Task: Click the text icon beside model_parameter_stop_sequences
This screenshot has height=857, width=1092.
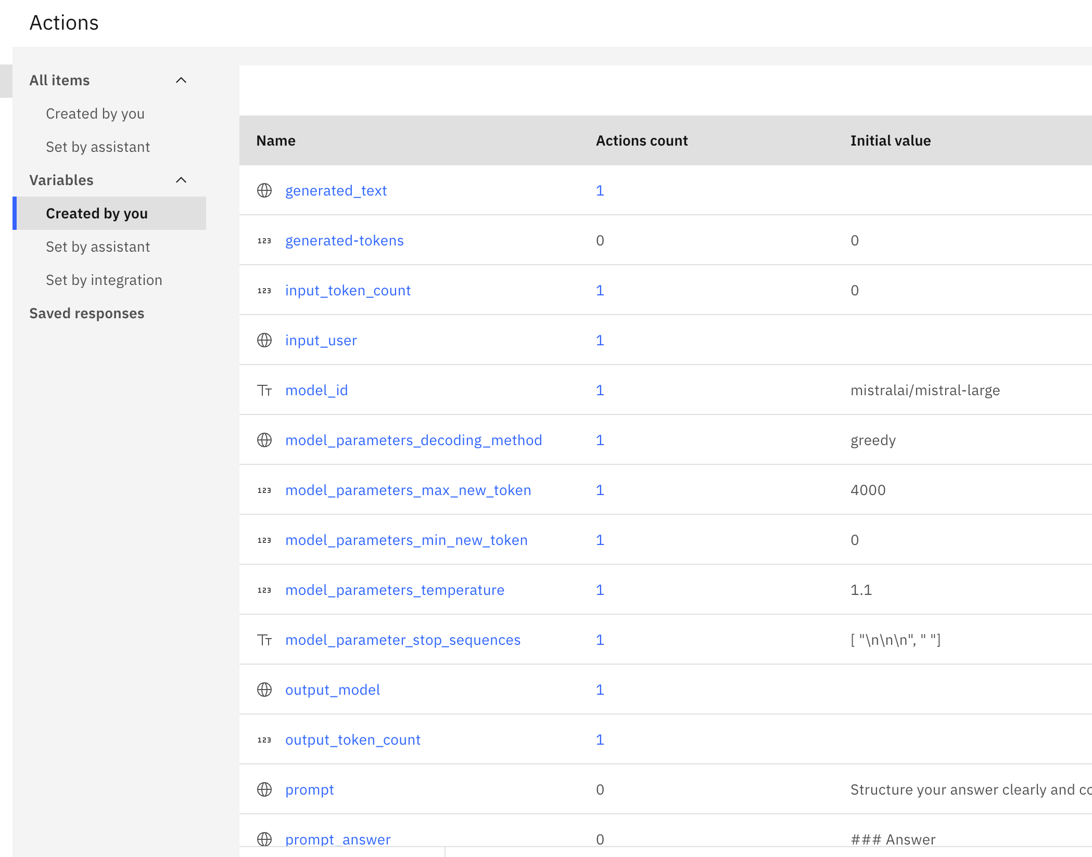Action: pyautogui.click(x=264, y=640)
